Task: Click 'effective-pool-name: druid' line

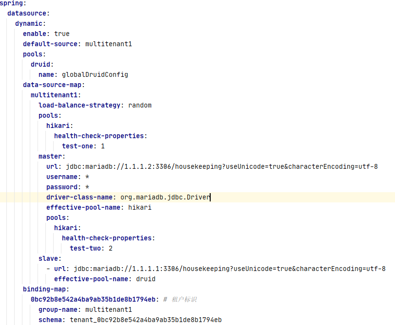Action: click(x=104, y=279)
